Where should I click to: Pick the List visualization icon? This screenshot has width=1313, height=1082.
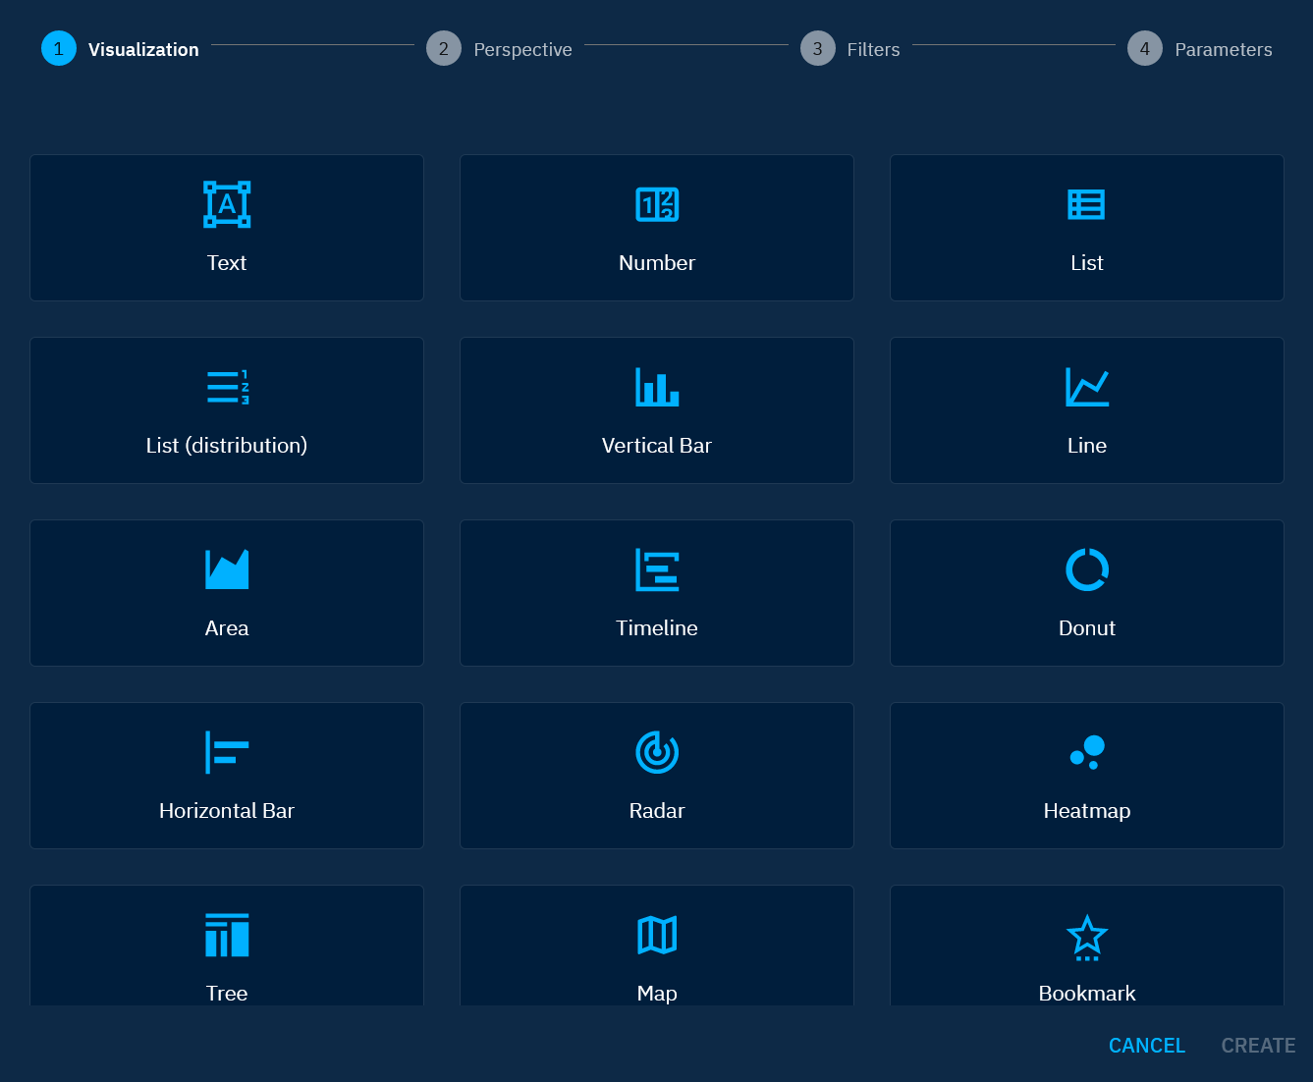[1086, 204]
